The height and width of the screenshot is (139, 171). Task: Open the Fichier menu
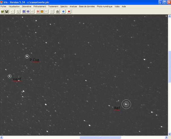pos(3,7)
